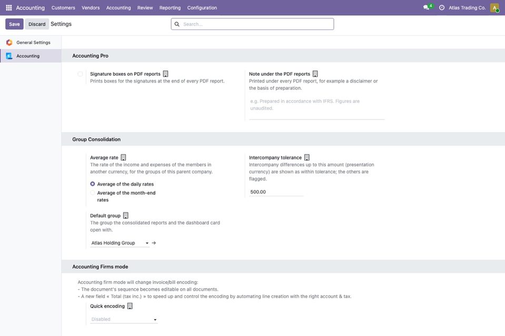Select Average of the month-end rates option

tap(93, 193)
